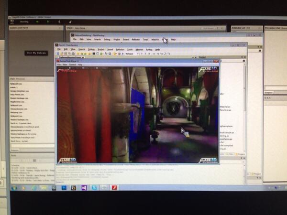Open Tools menu in front FlashDevelop window
287x215 pixels.
130,50
